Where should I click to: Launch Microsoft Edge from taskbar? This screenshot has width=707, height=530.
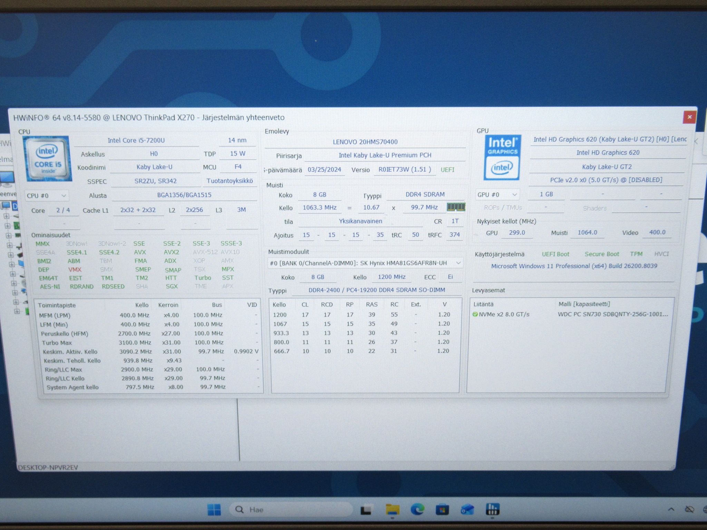pos(417,510)
